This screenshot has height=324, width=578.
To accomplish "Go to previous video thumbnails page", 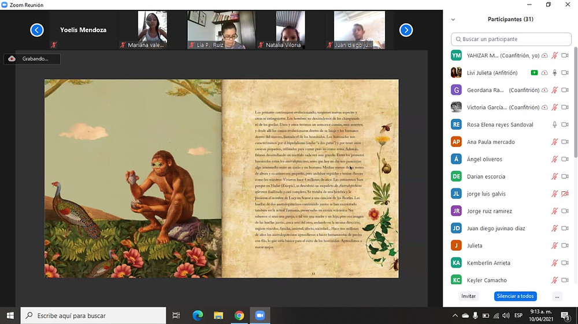I will (x=37, y=30).
